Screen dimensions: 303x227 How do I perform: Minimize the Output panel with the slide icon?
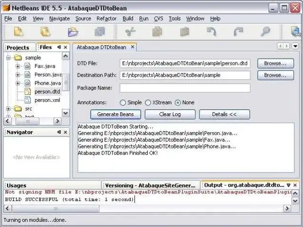[288, 185]
